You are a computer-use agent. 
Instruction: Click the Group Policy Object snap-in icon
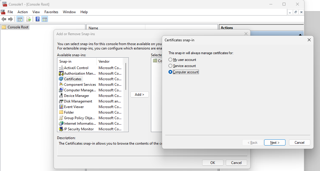click(x=61, y=118)
